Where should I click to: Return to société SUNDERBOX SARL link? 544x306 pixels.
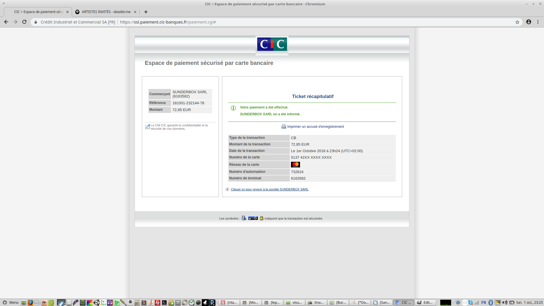269,189
